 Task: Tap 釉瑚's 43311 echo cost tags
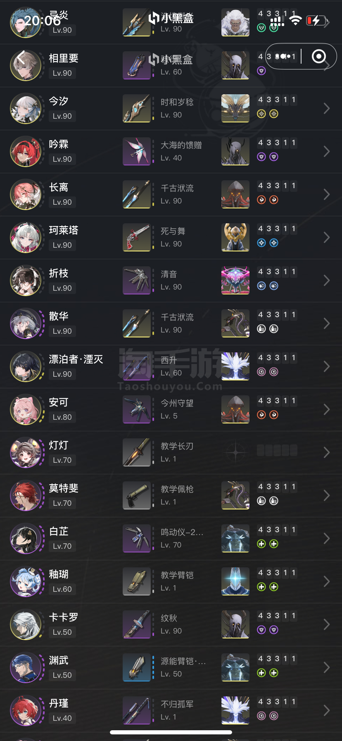pos(277,573)
